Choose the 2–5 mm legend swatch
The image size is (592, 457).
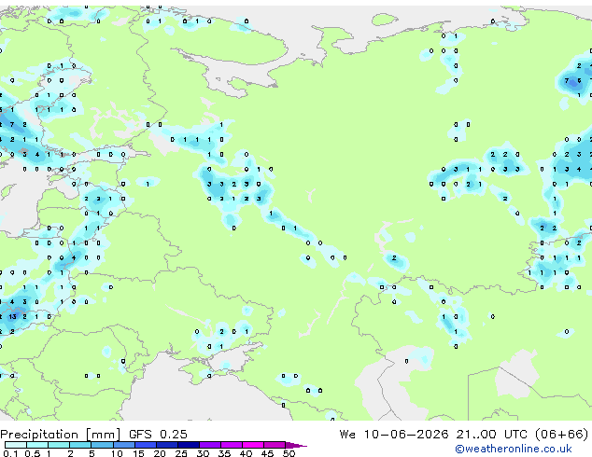point(80,445)
